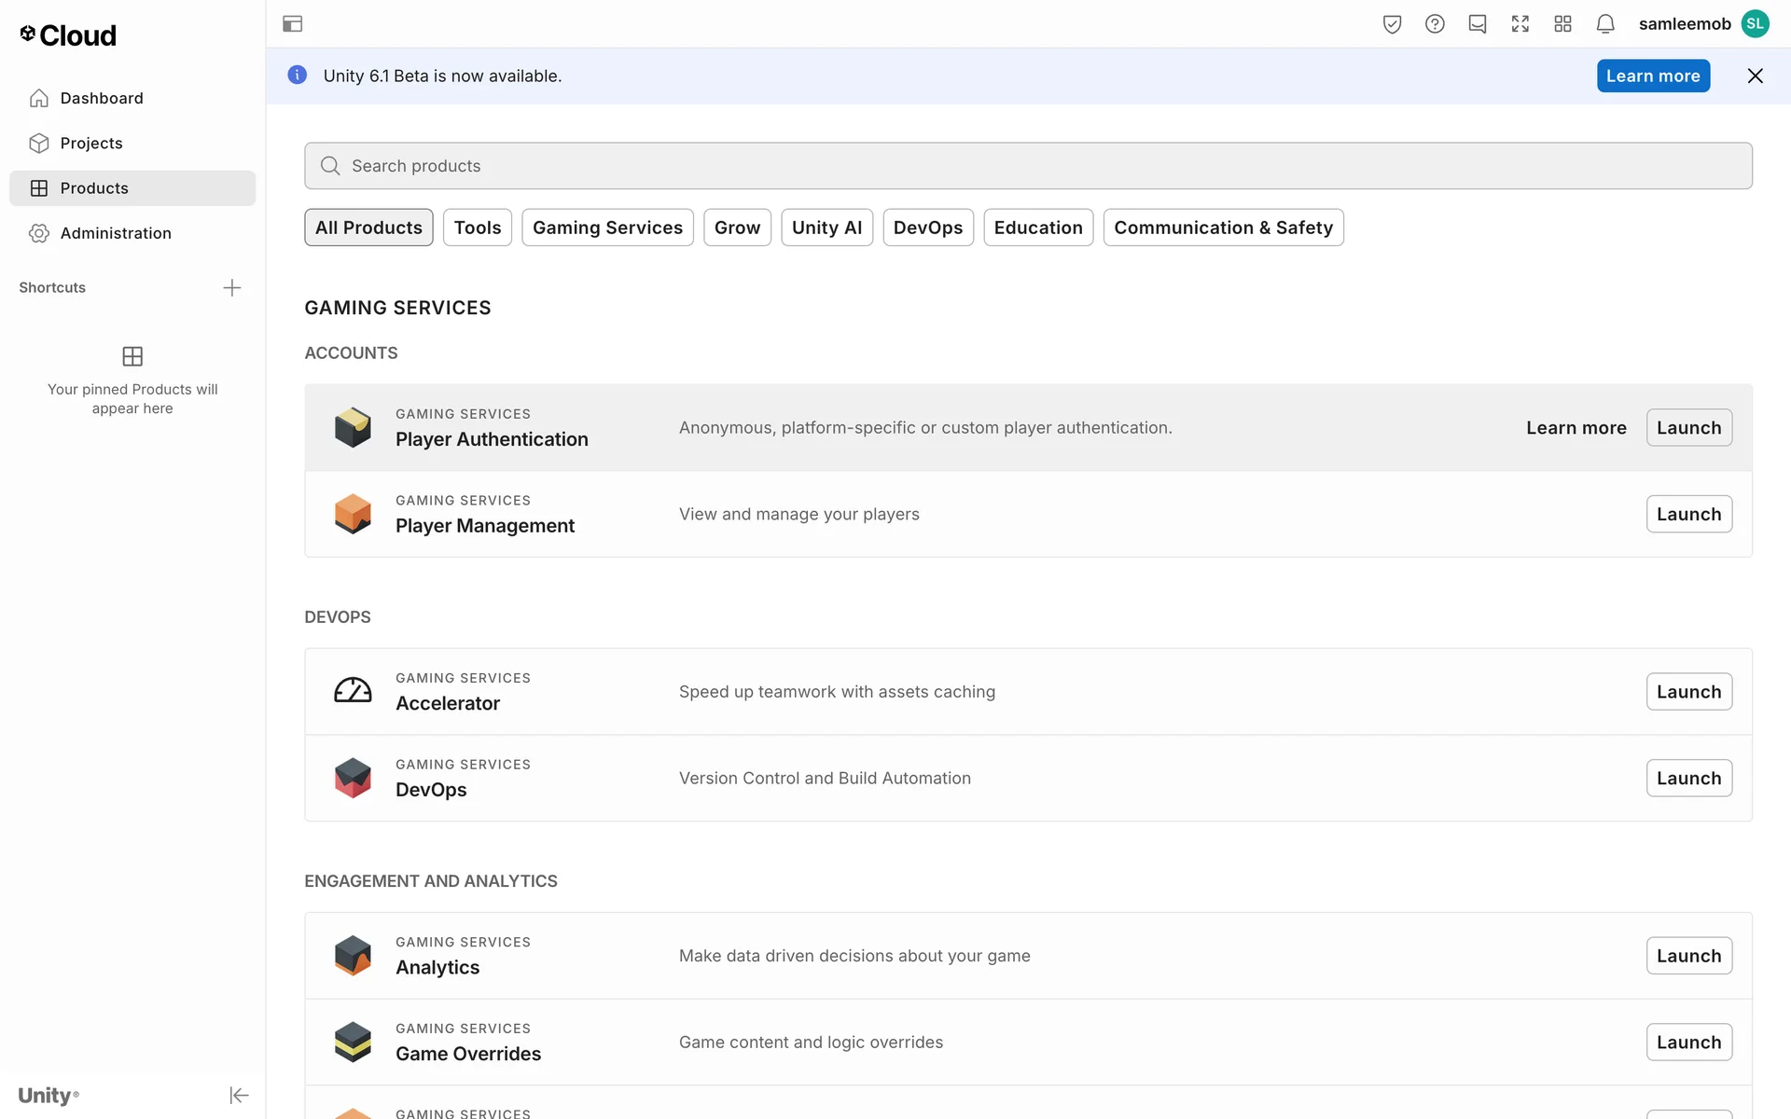Click Learn more in Unity banner

(1652, 76)
